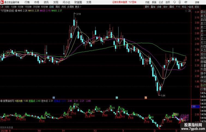The height and width of the screenshot is (132, 206).
Task: Click the 短中点: 2.31 indicator value
Action: pos(47,101)
